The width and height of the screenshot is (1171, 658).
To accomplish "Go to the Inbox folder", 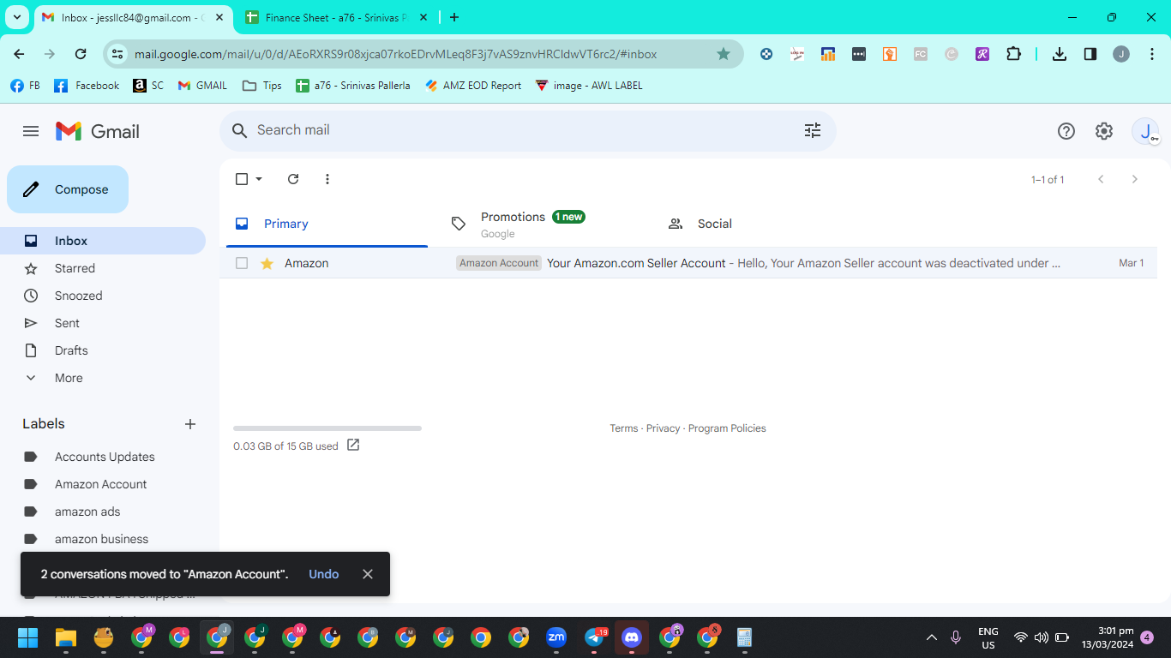I will click(x=103, y=241).
